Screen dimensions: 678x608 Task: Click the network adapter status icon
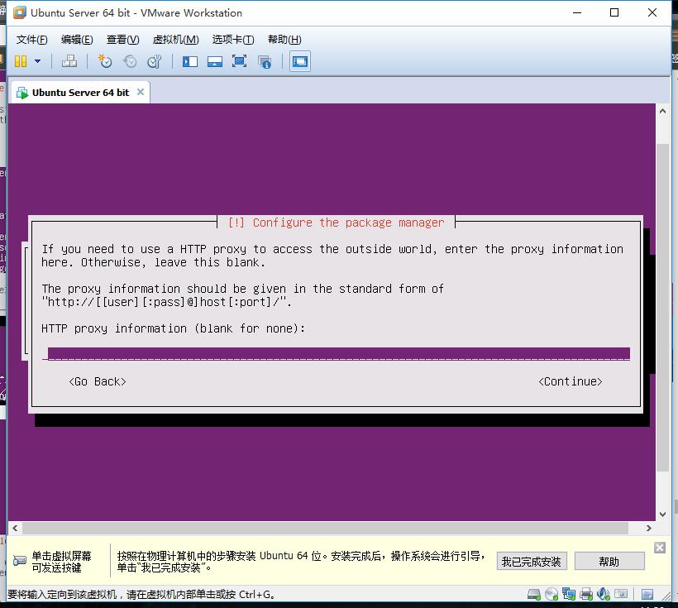pyautogui.click(x=569, y=594)
